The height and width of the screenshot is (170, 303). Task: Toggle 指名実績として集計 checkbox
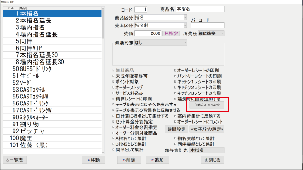(x=175, y=138)
